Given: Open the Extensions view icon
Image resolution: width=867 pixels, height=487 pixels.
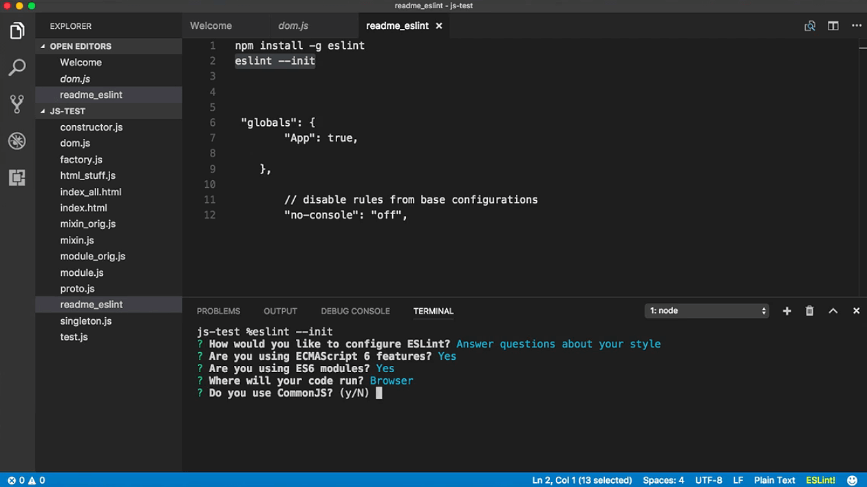Looking at the screenshot, I should click(x=17, y=177).
